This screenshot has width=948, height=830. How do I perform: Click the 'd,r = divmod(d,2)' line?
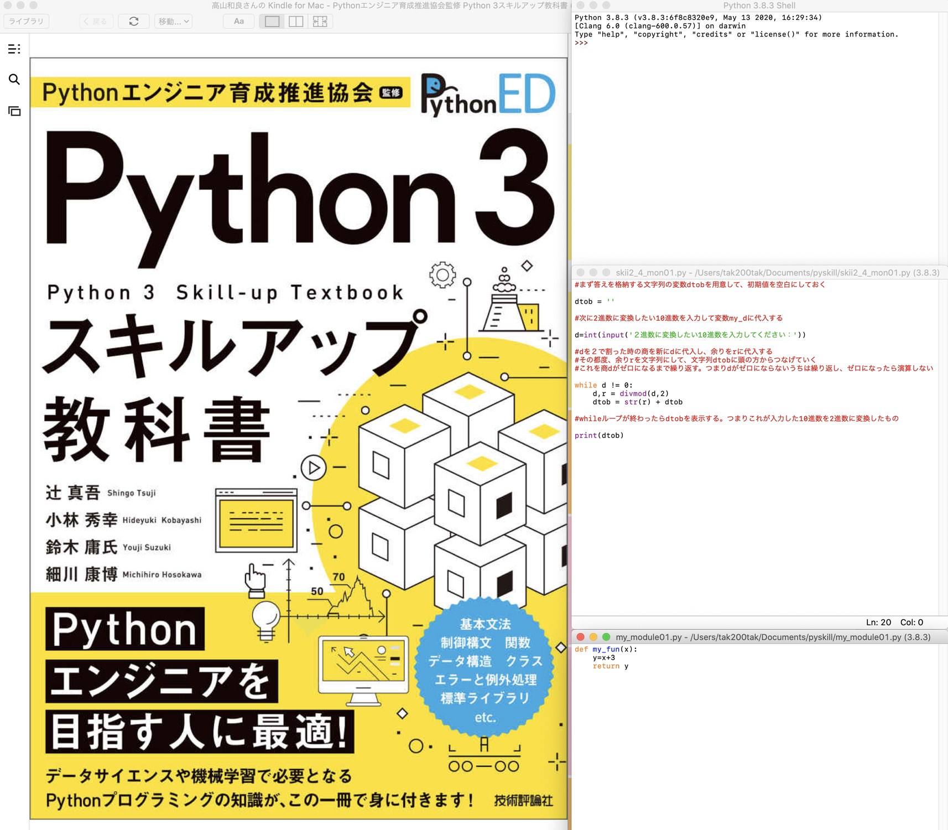pyautogui.click(x=631, y=394)
